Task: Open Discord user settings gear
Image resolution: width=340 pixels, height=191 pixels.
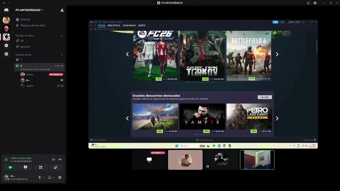Action: 60,177
